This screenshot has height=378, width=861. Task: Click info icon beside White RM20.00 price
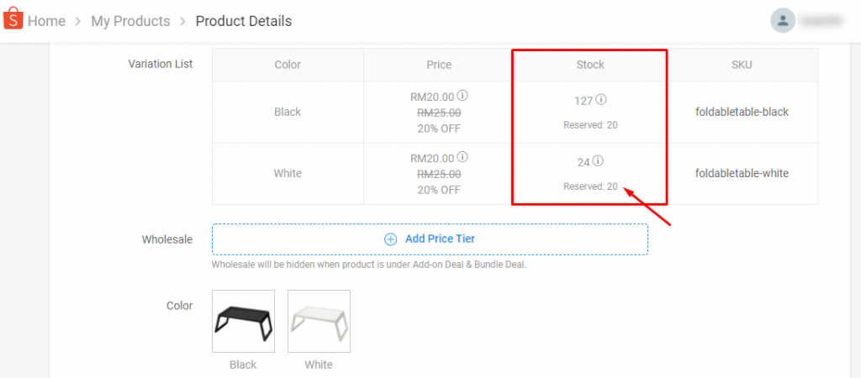[463, 157]
